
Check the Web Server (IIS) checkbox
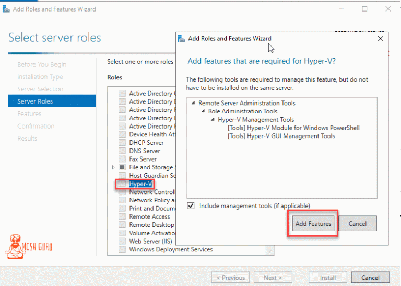122,241
